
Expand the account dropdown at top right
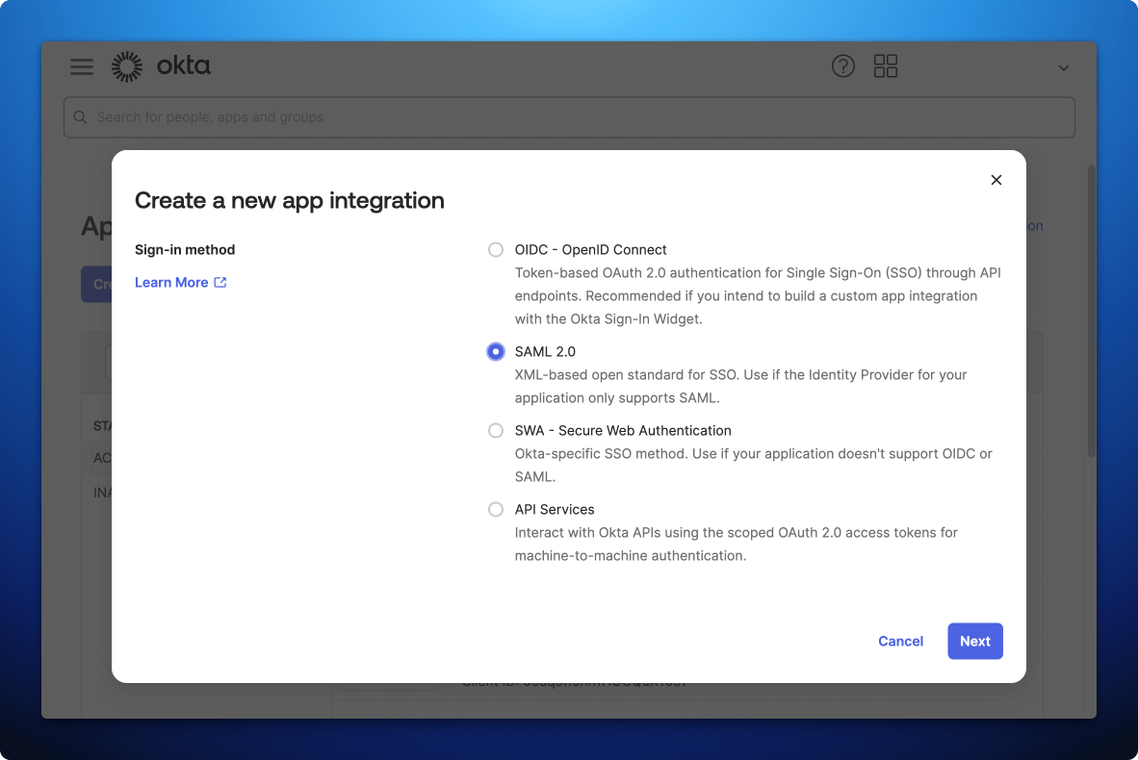[1063, 68]
